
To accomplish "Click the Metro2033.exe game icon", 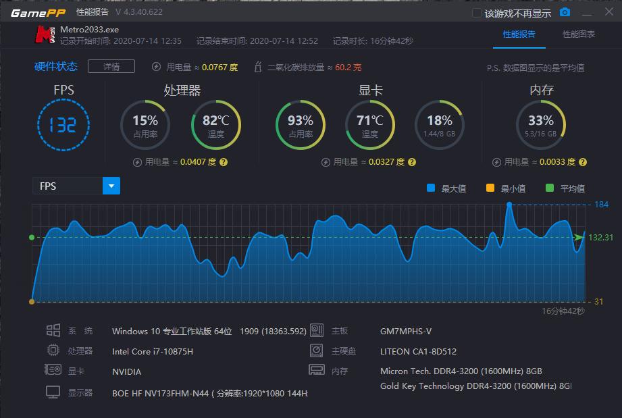I will (45, 33).
